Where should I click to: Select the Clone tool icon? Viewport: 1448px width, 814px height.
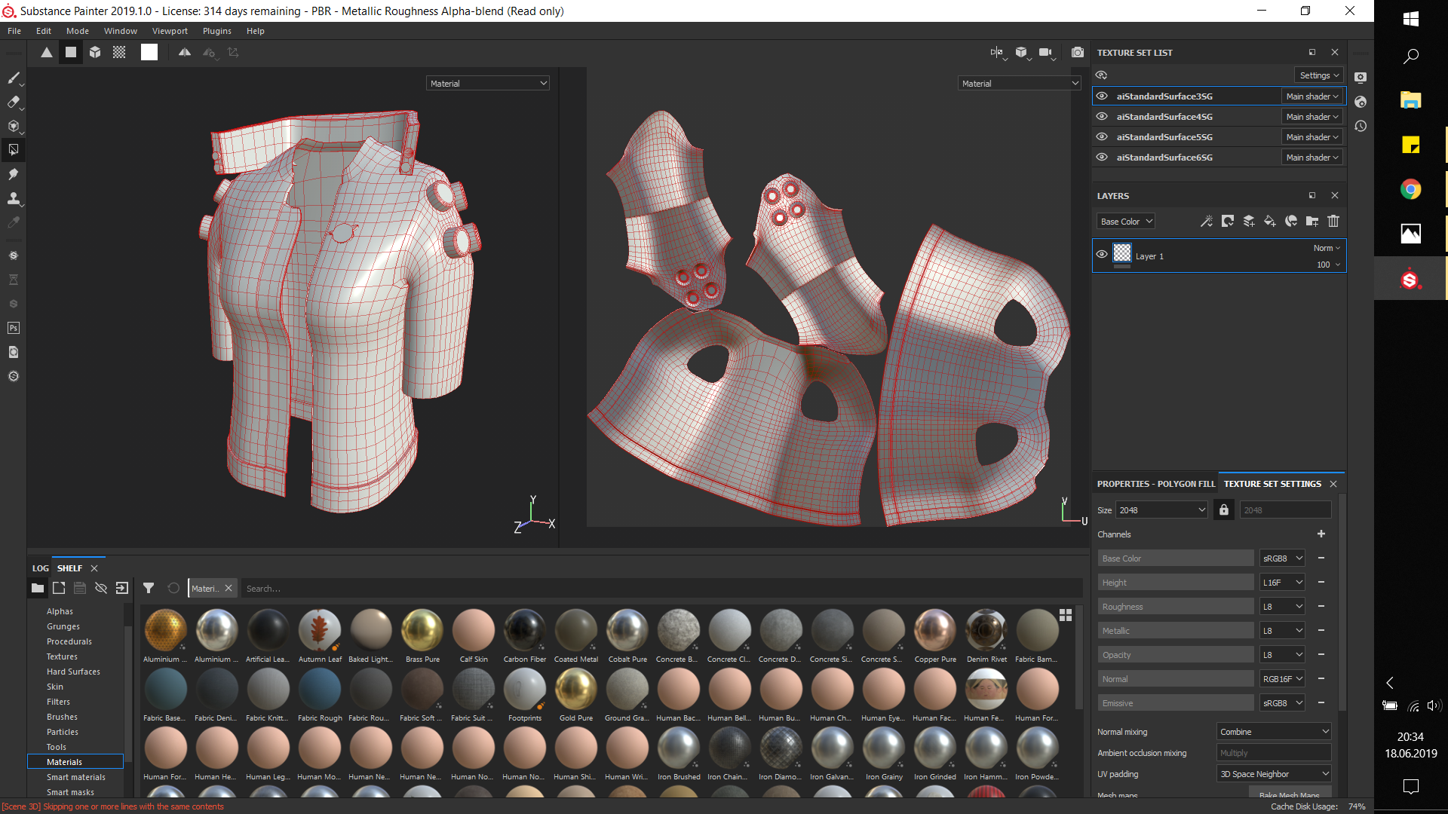[x=13, y=199]
